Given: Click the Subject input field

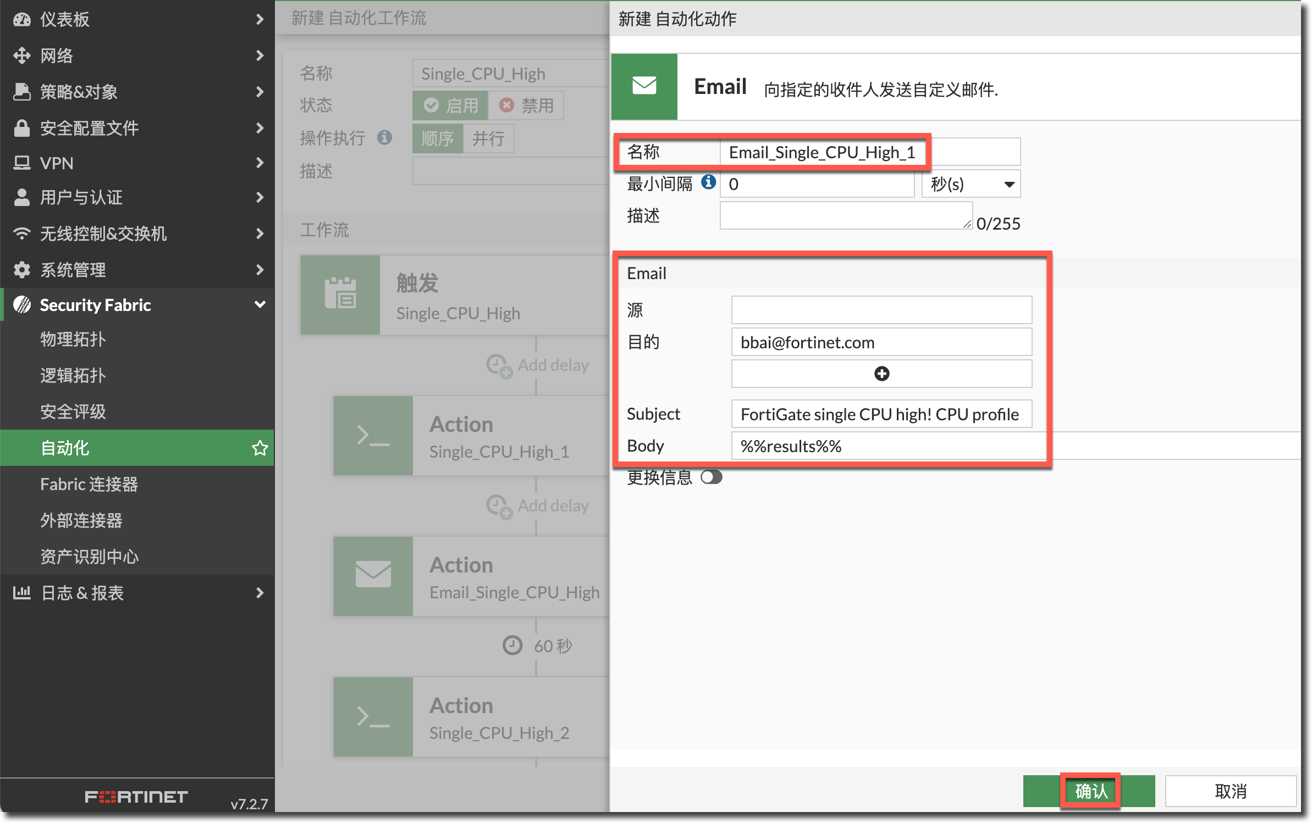Looking at the screenshot, I should [x=881, y=414].
